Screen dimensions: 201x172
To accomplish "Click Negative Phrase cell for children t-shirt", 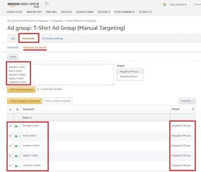I will pos(181,165).
